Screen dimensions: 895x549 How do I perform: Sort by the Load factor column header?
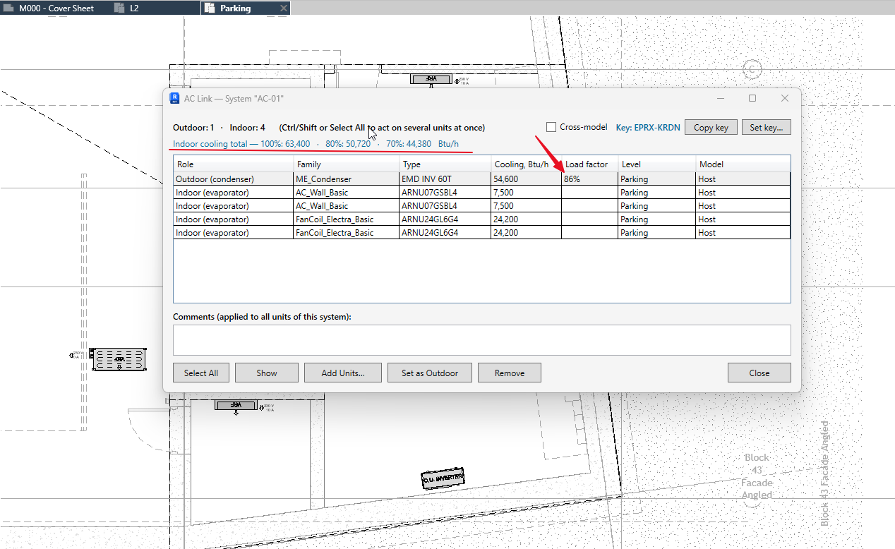tap(589, 164)
